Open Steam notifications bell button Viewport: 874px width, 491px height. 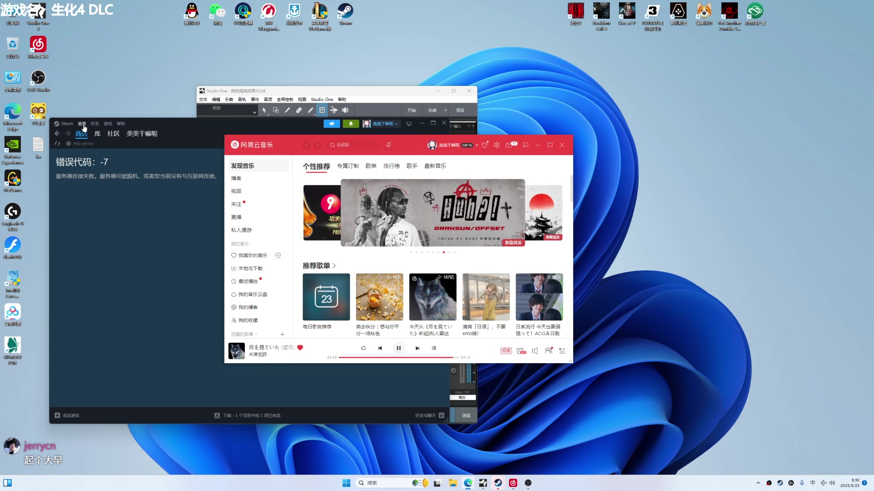coord(351,124)
